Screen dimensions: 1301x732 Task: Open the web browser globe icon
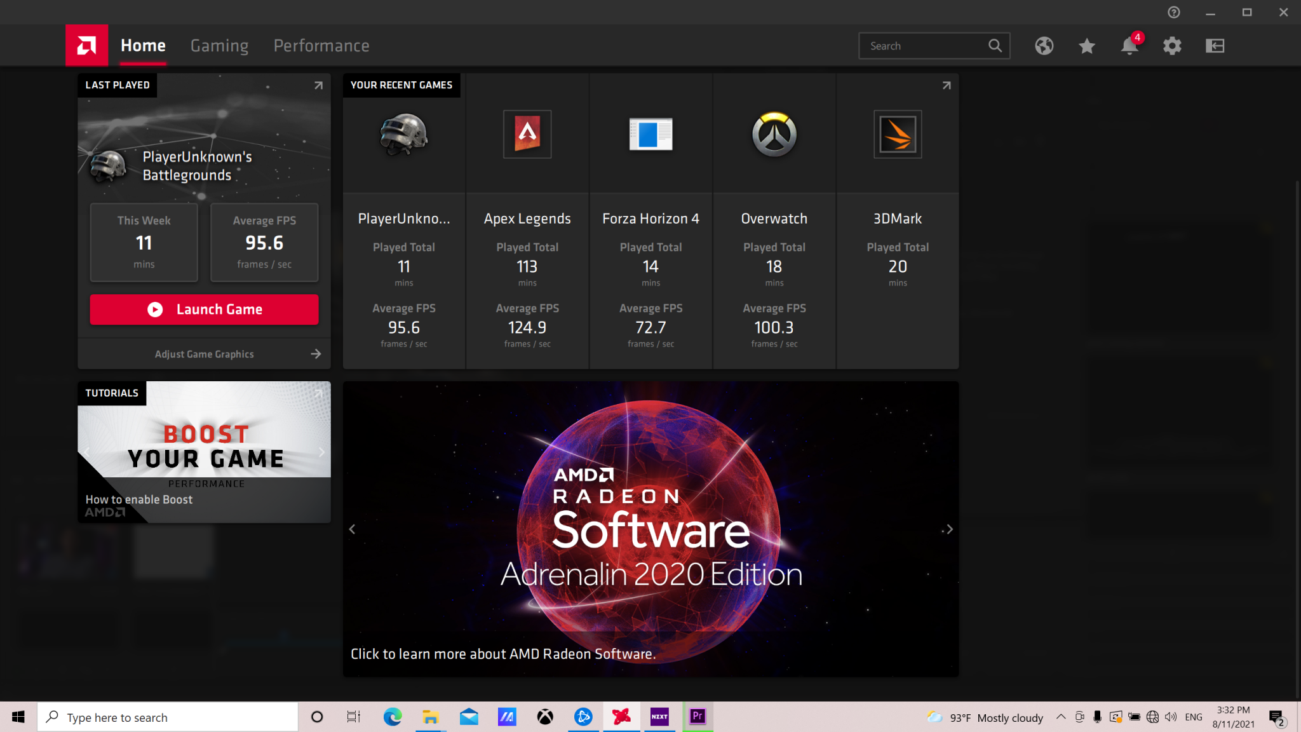(x=1044, y=46)
